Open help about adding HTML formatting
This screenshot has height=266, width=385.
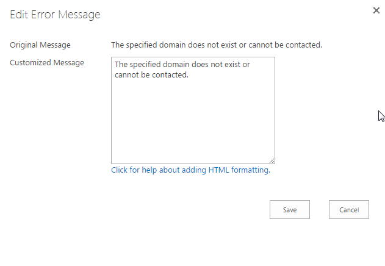pos(190,170)
